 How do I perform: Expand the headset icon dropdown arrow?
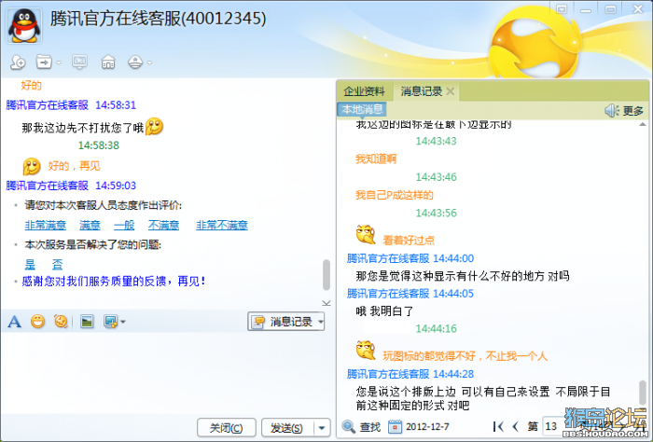point(149,62)
